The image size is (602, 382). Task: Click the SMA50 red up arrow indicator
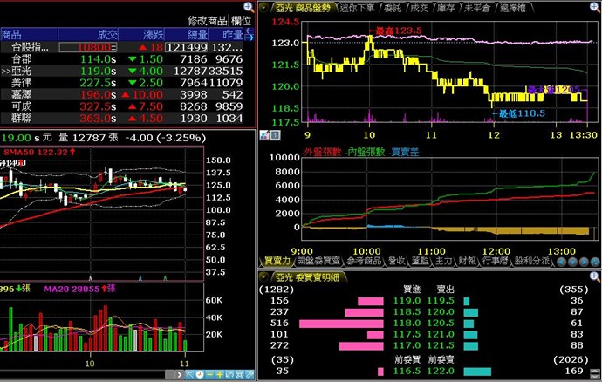[x=74, y=152]
